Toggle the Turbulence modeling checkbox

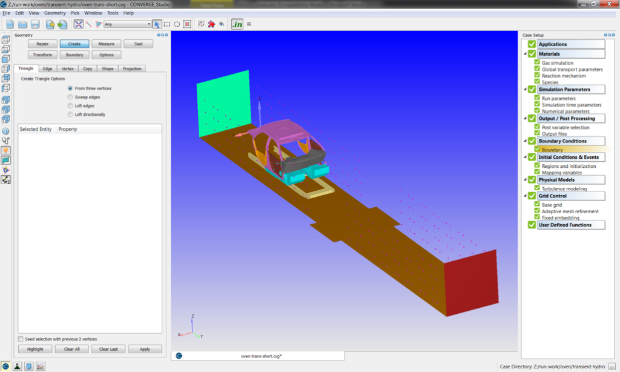coord(537,188)
